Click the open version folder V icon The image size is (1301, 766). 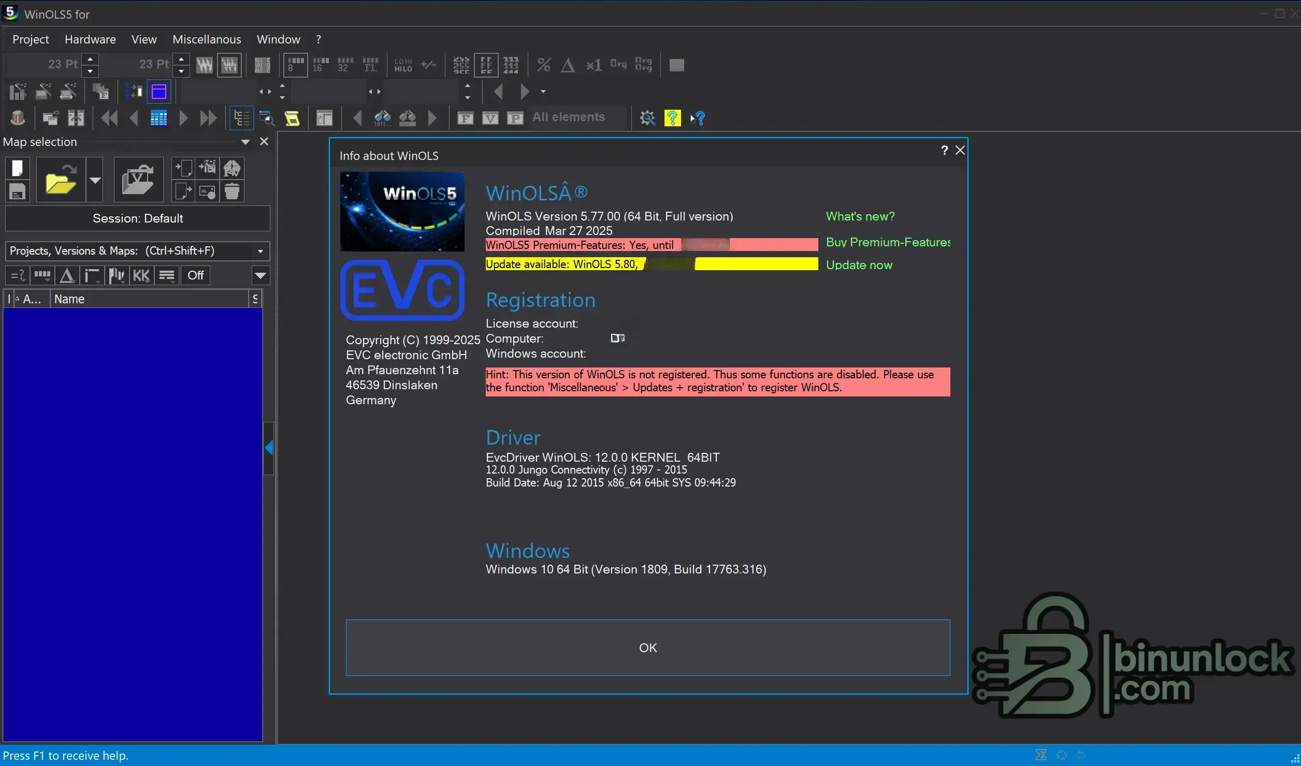[x=138, y=180]
